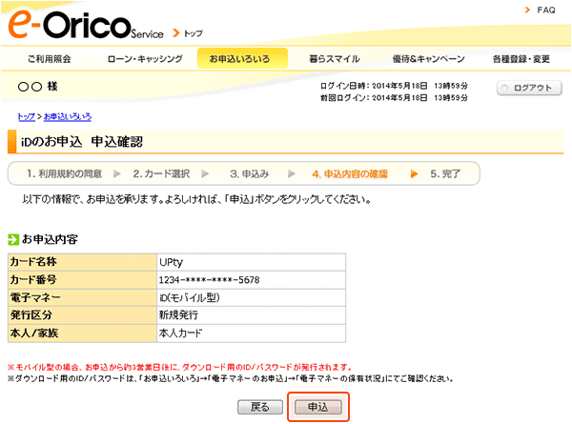Screen dimensions: 572x424
Task: Select the お申込いろいろ tab
Action: point(240,59)
